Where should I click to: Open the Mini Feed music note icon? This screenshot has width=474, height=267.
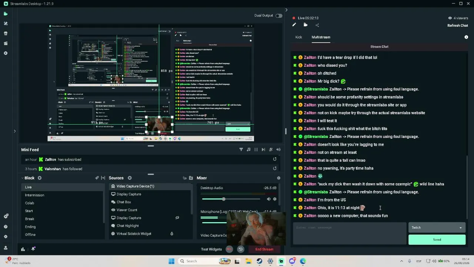pyautogui.click(x=248, y=149)
